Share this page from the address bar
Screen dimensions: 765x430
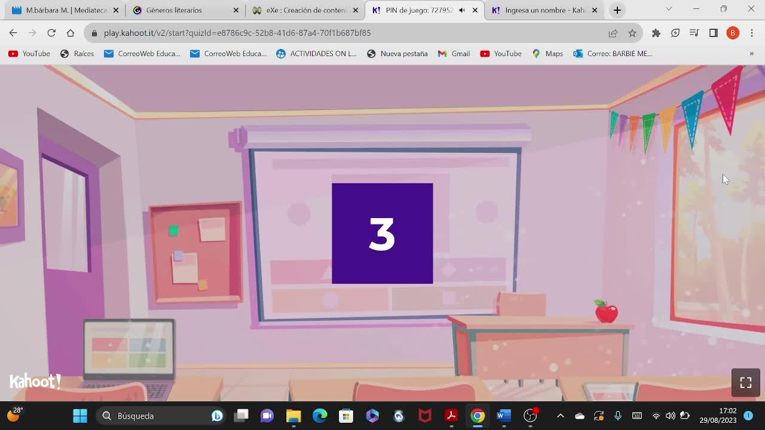pyautogui.click(x=613, y=33)
